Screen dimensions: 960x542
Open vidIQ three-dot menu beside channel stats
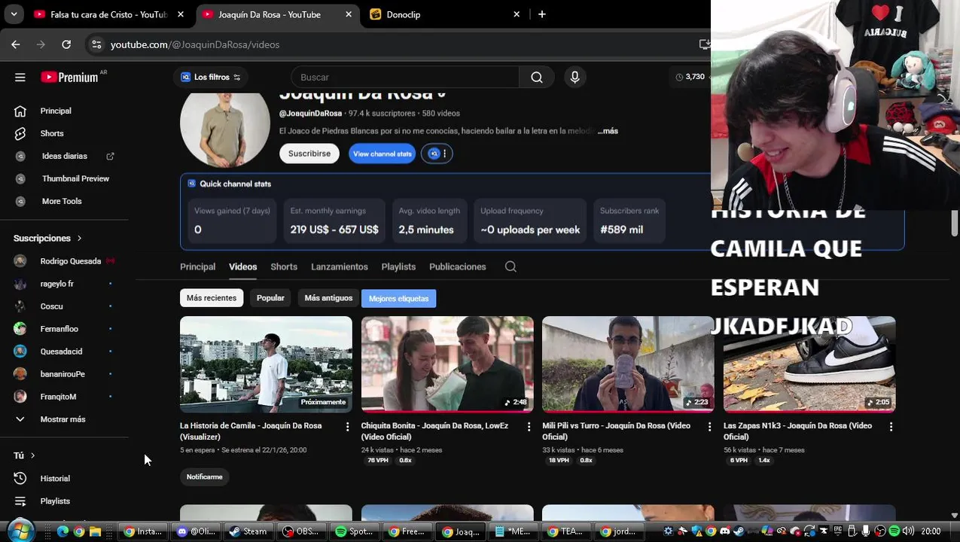tap(445, 154)
